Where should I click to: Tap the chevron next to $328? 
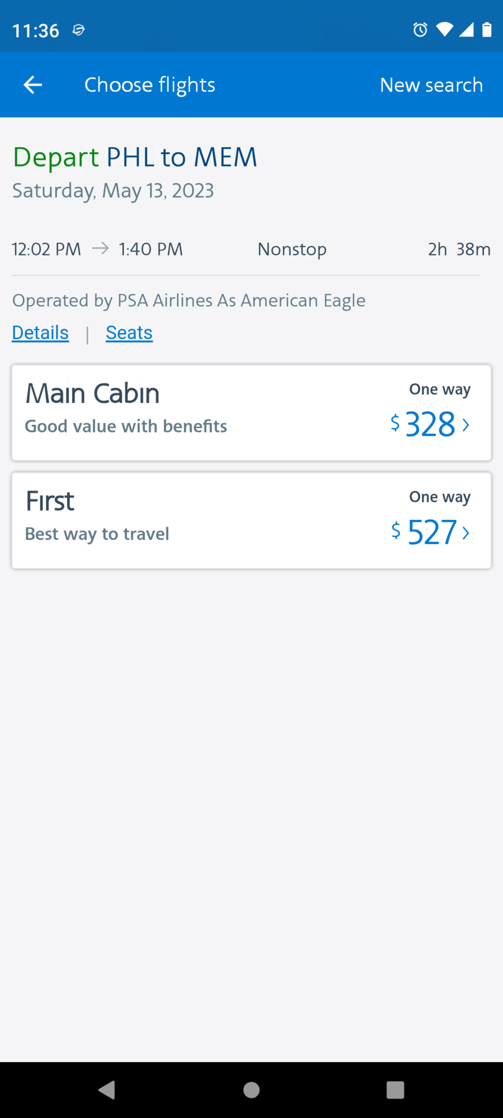point(466,425)
